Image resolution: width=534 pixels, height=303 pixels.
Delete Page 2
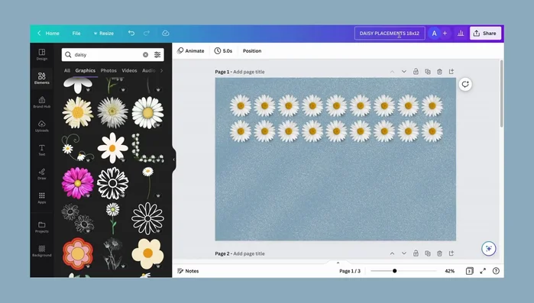440,253
